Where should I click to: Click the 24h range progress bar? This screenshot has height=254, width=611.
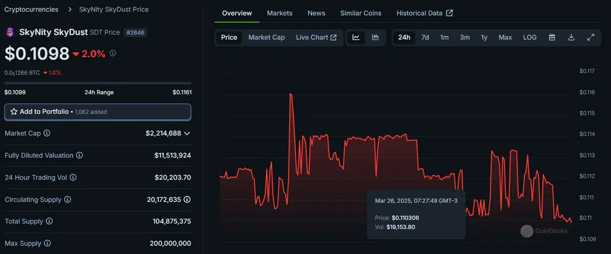98,83
